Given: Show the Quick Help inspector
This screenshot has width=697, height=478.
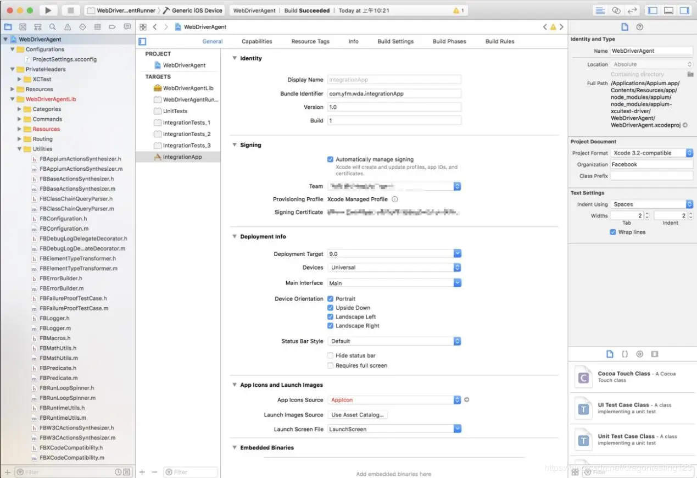Looking at the screenshot, I should [639, 27].
